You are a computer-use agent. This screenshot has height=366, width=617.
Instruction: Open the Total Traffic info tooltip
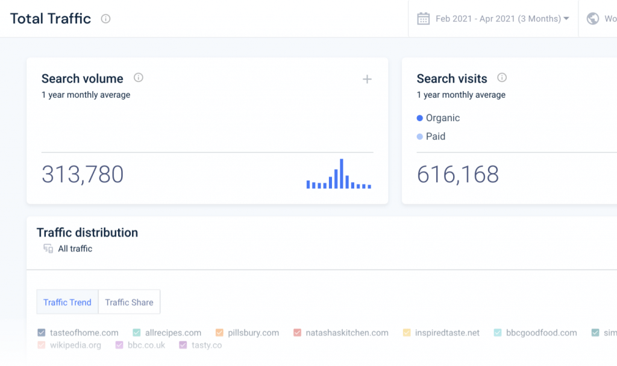(x=106, y=19)
